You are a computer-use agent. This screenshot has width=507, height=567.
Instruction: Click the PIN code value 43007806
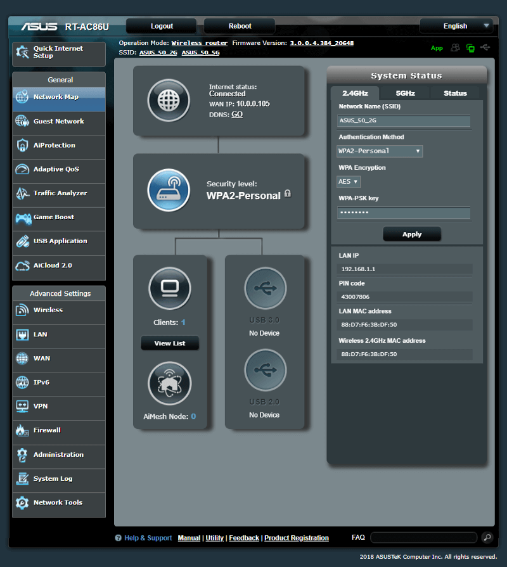[x=355, y=297]
